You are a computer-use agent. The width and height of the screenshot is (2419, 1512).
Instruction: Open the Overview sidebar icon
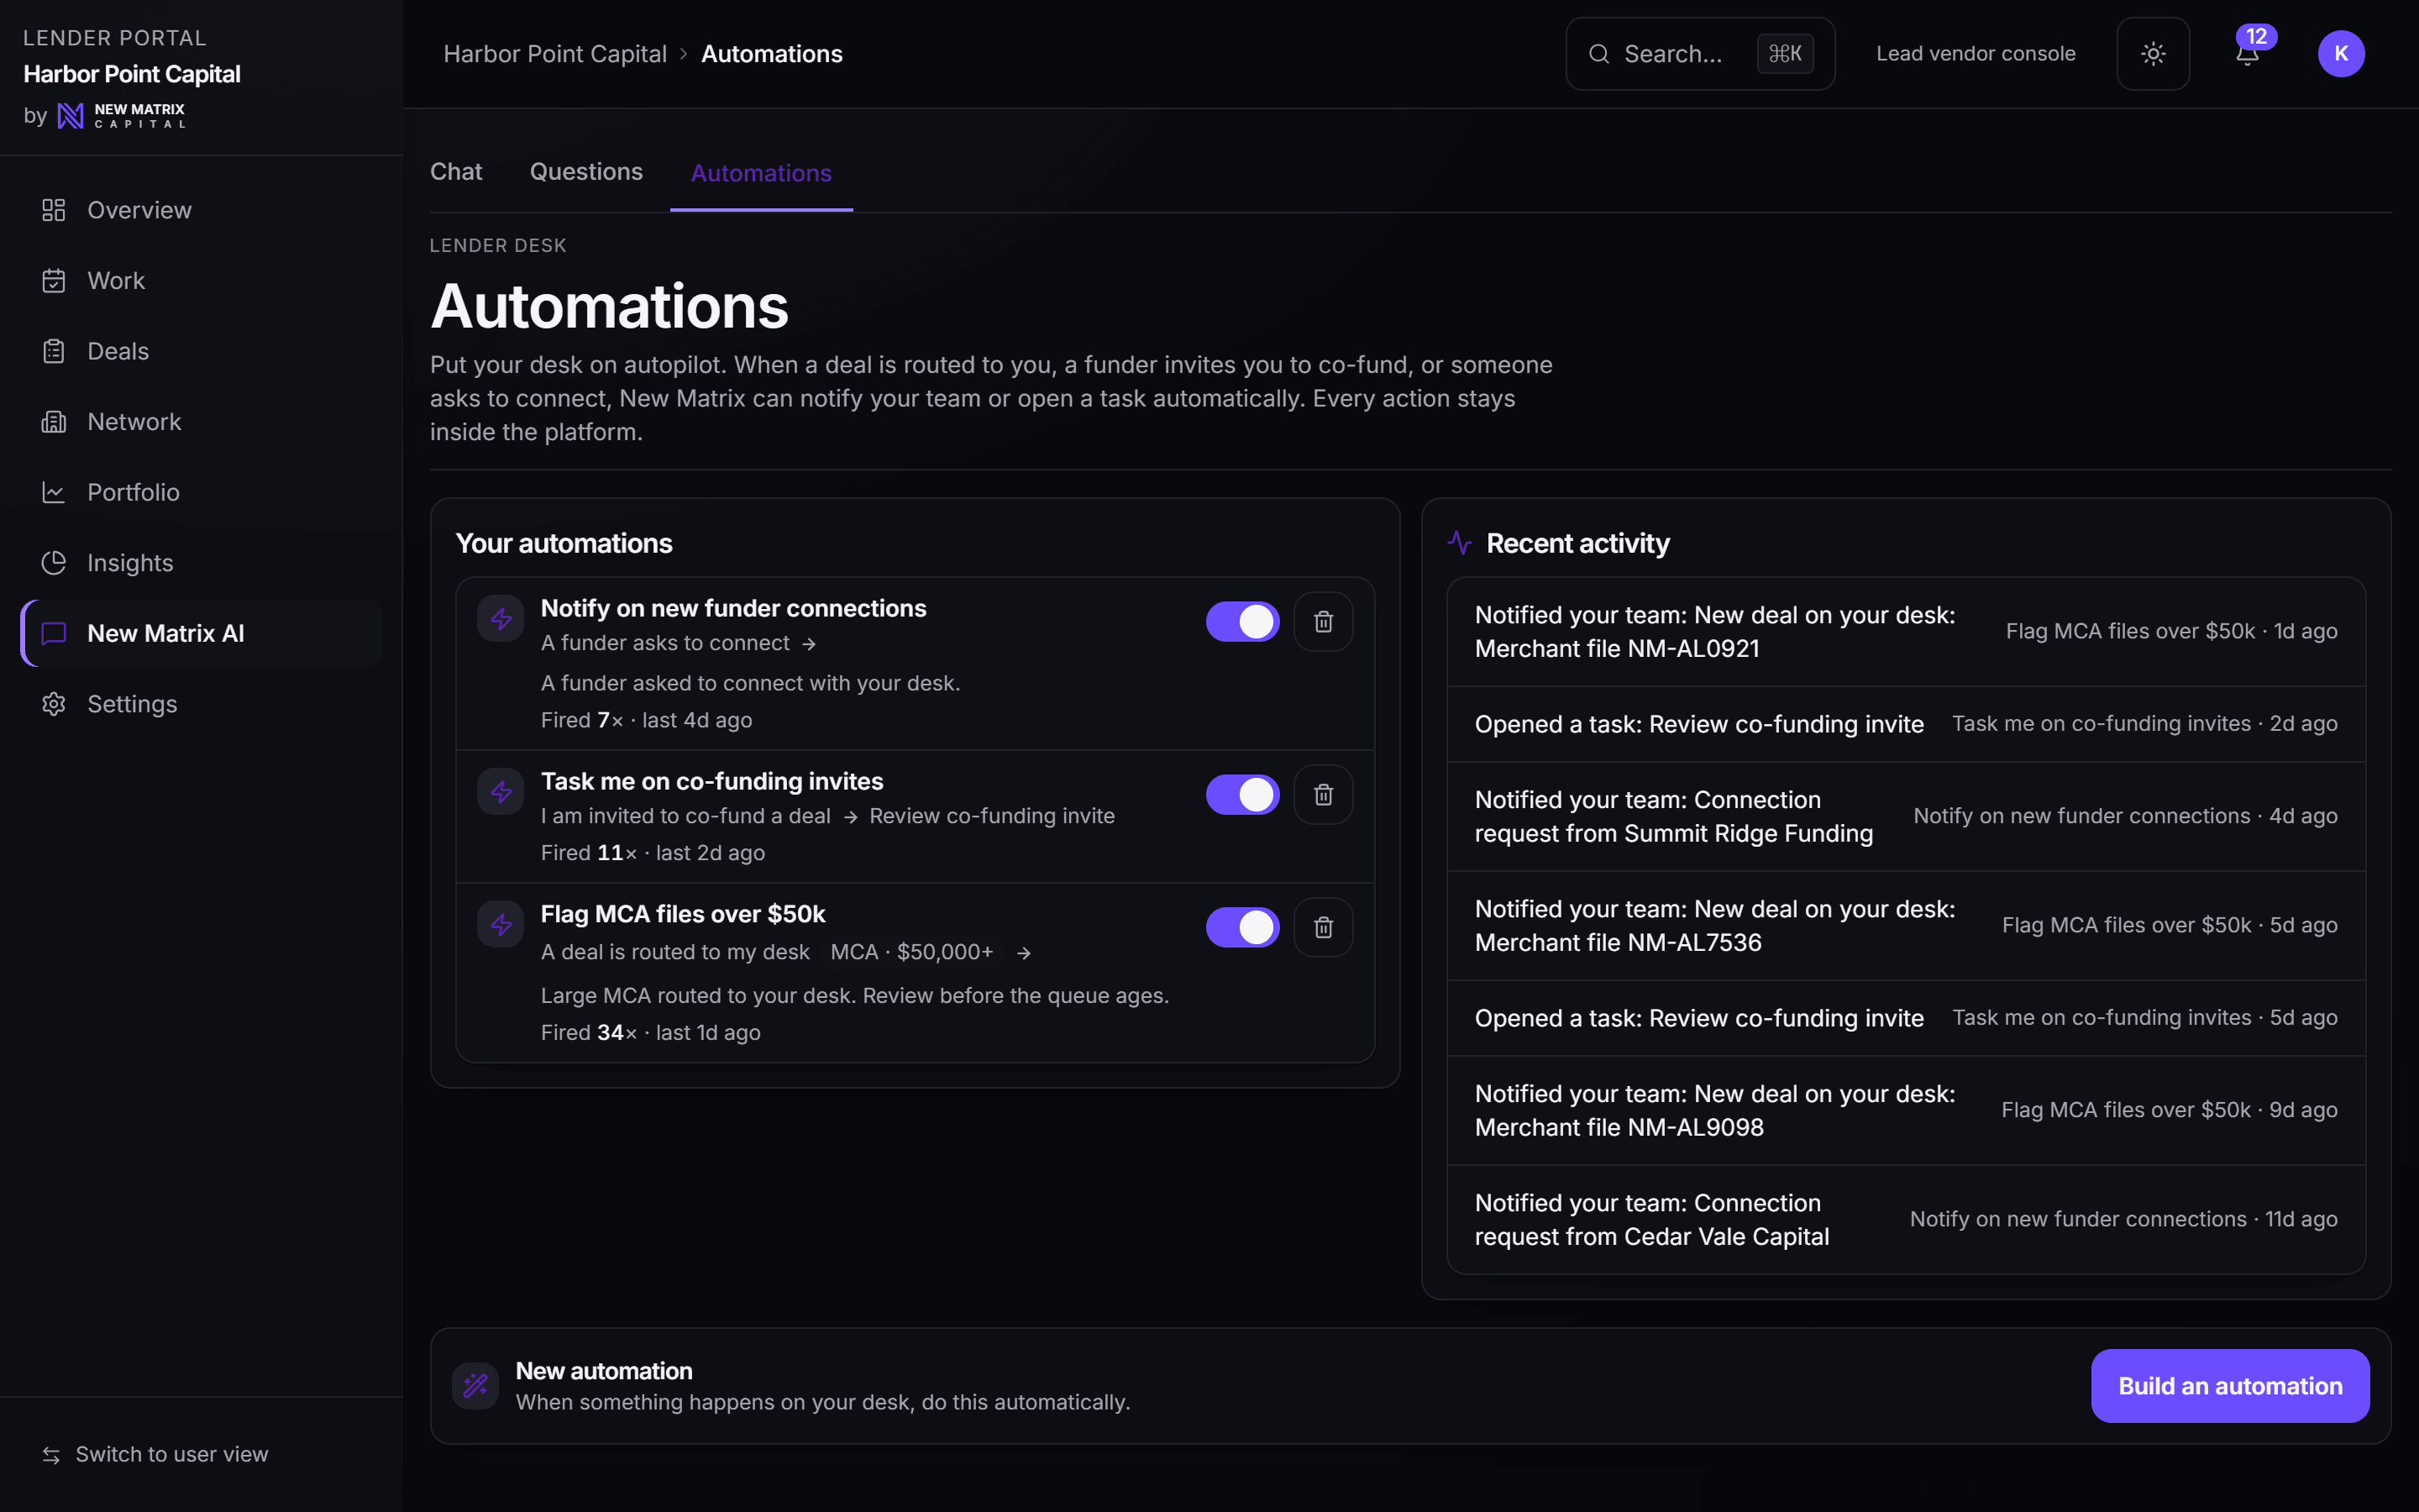click(x=54, y=210)
